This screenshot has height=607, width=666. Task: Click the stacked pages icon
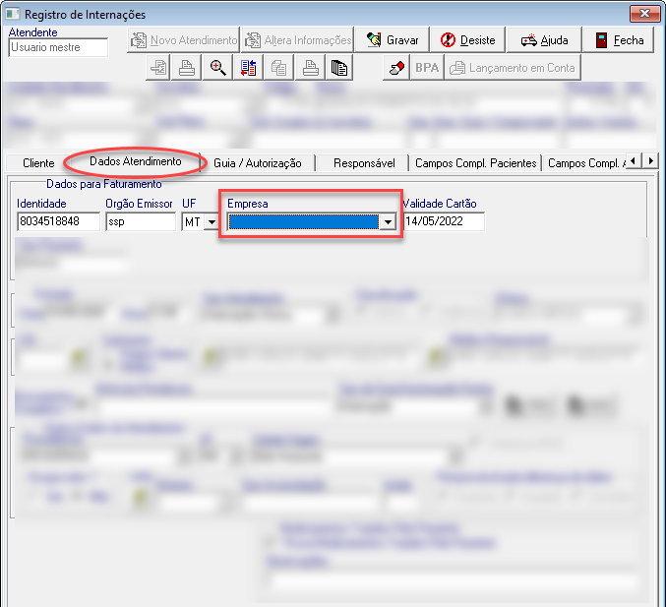coord(339,68)
